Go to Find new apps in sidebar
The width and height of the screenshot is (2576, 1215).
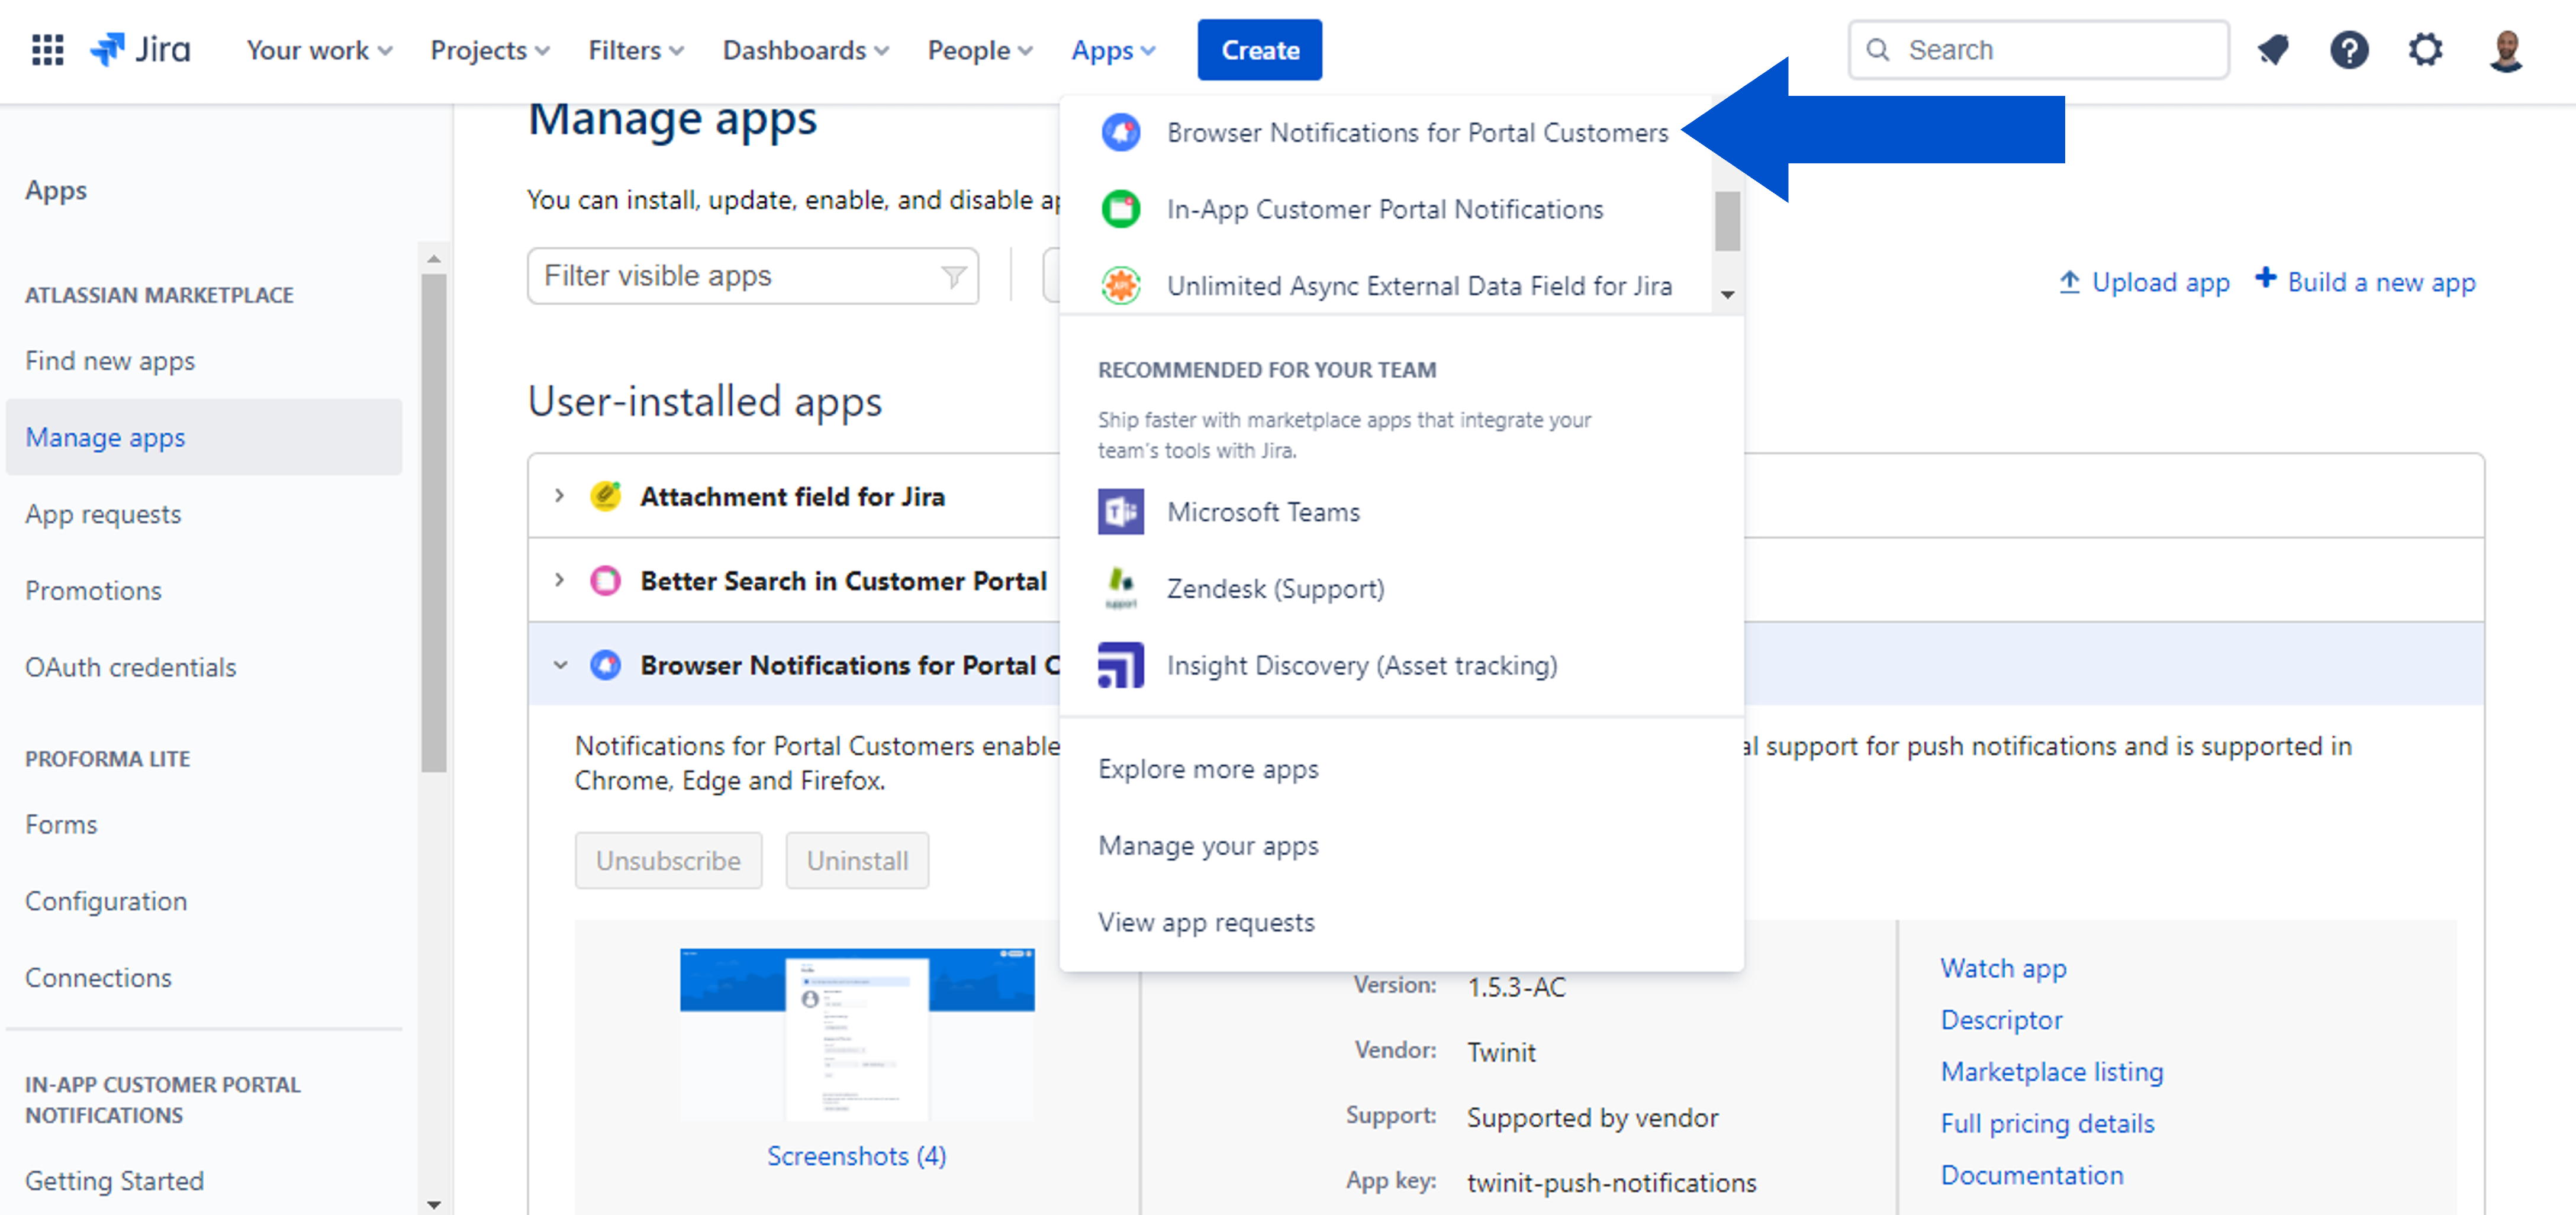tap(204, 361)
